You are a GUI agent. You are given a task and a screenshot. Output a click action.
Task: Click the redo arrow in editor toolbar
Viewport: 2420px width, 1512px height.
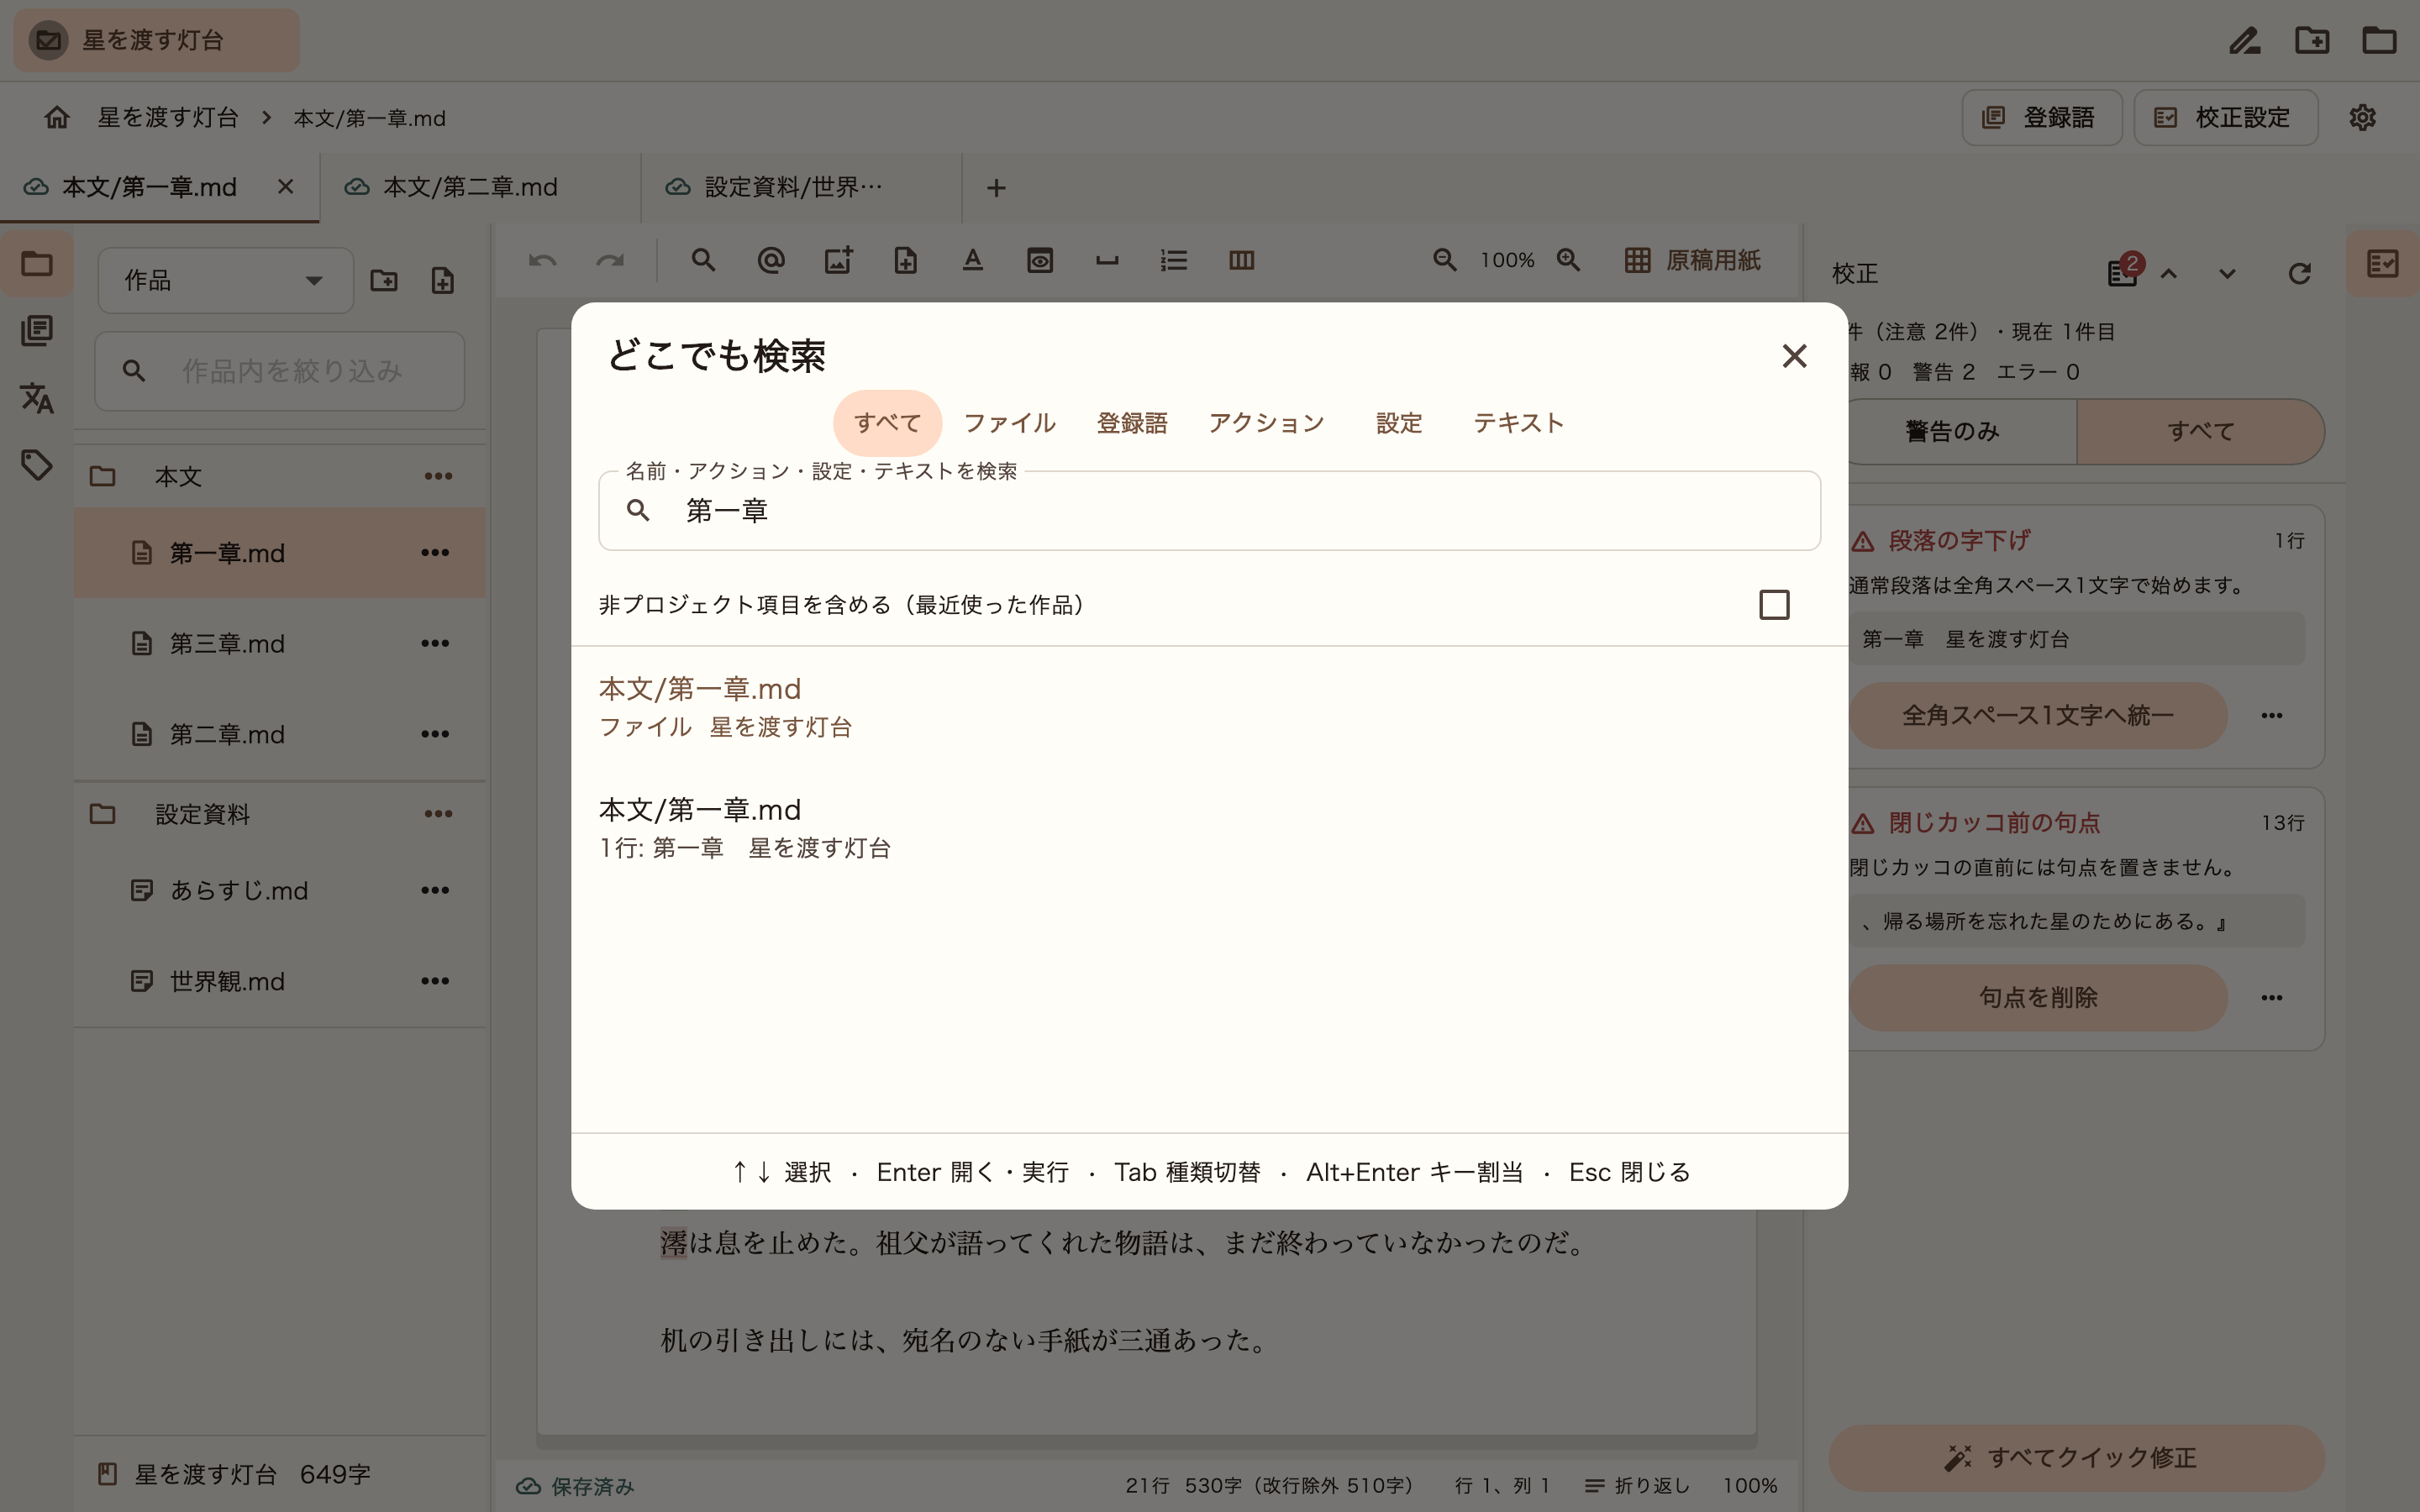pos(610,261)
